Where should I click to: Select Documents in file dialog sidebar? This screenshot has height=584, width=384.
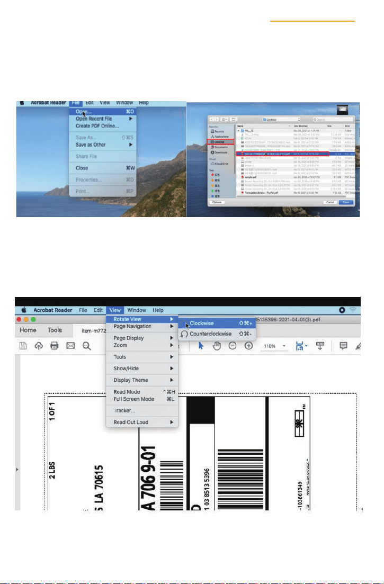(x=219, y=147)
